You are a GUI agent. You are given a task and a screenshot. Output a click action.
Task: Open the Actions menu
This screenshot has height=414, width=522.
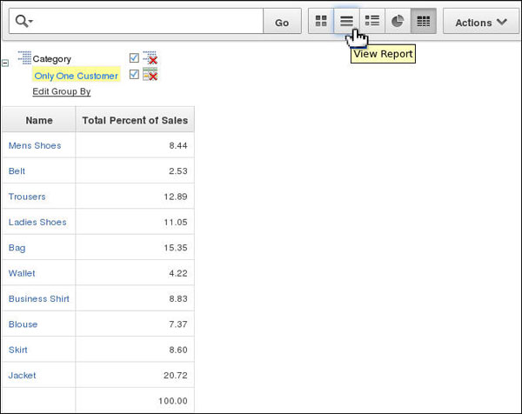pos(481,21)
